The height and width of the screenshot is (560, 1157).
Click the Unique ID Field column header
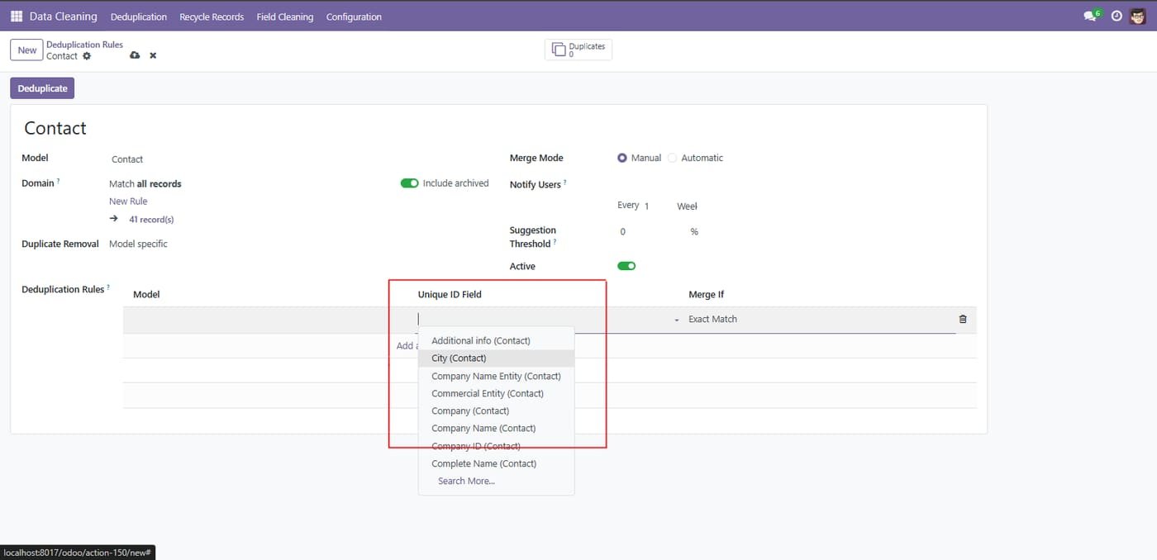coord(450,295)
